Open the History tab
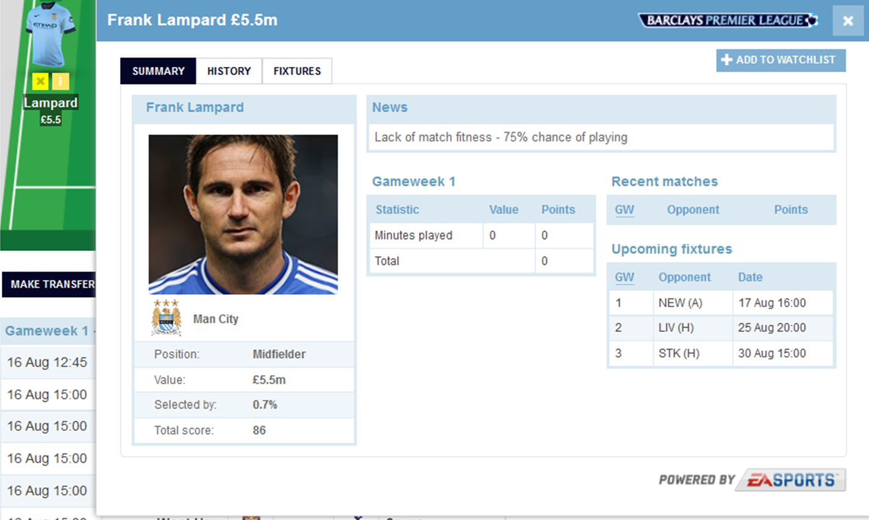 229,71
